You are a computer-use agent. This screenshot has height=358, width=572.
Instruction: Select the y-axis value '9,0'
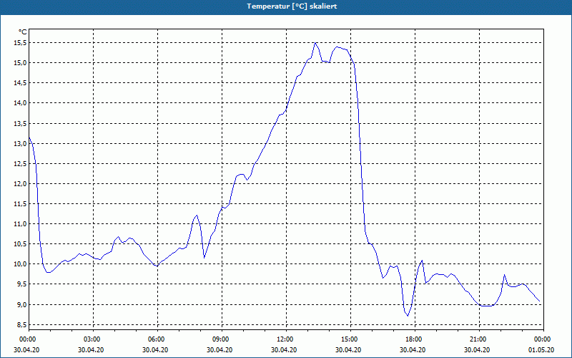[22, 305]
